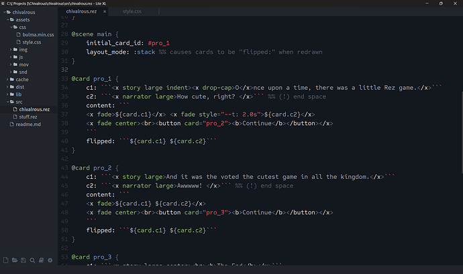Expand the img folder arrow
The image size is (463, 274).
click(x=11, y=50)
